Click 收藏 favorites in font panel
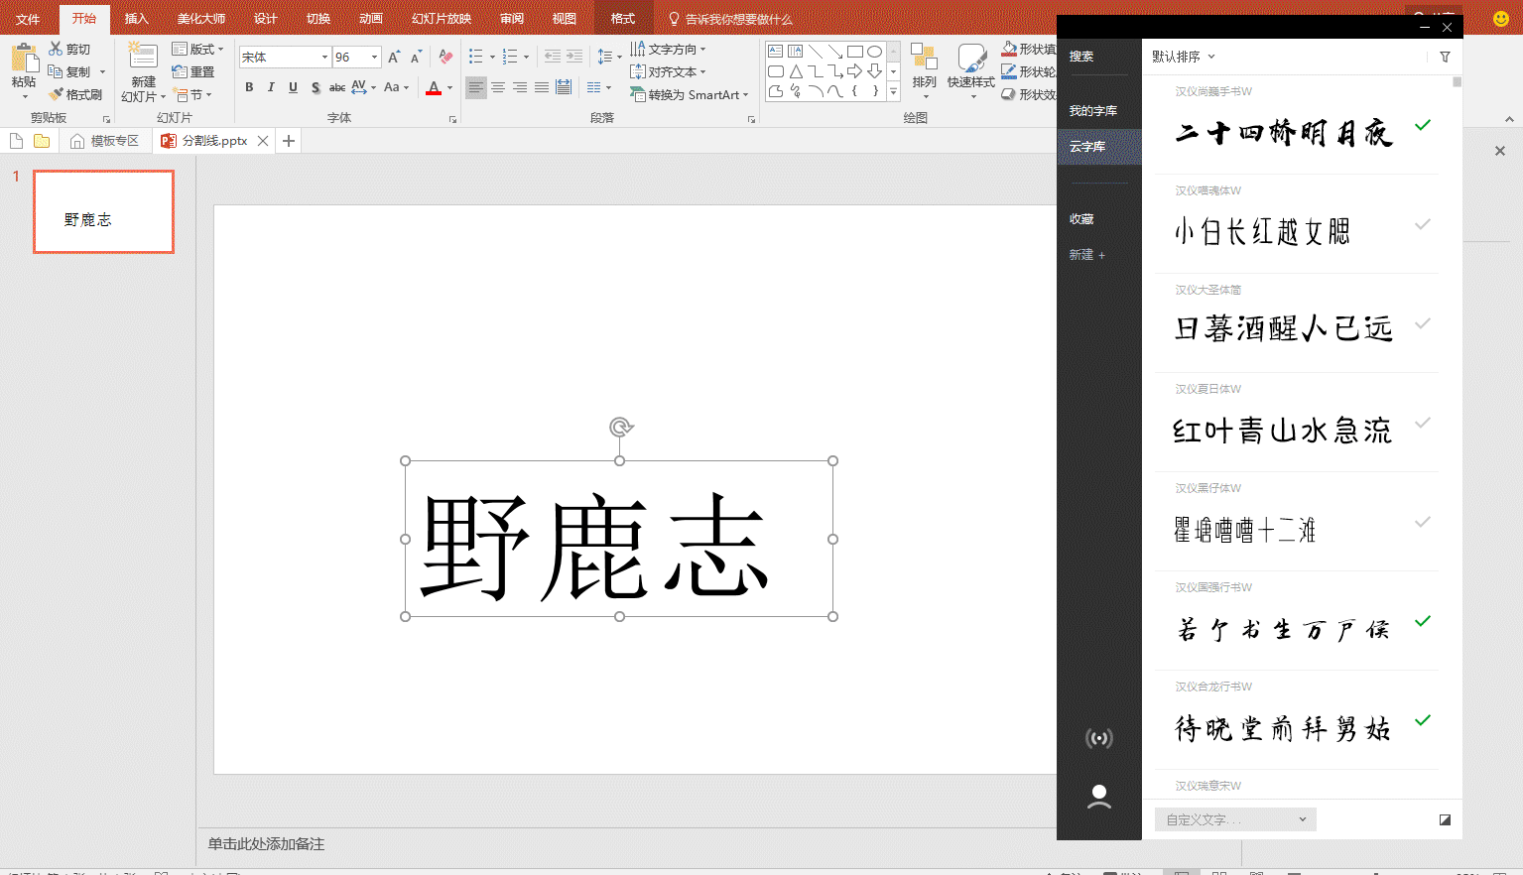The height and width of the screenshot is (875, 1523). click(1081, 219)
